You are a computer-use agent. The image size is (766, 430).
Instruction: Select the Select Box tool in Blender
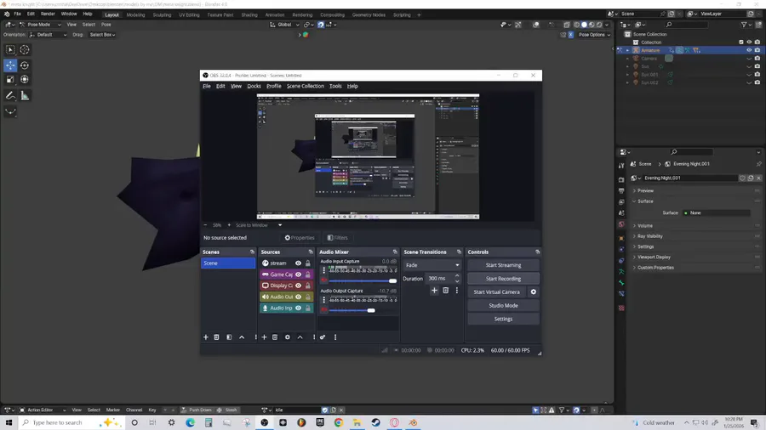click(x=10, y=50)
